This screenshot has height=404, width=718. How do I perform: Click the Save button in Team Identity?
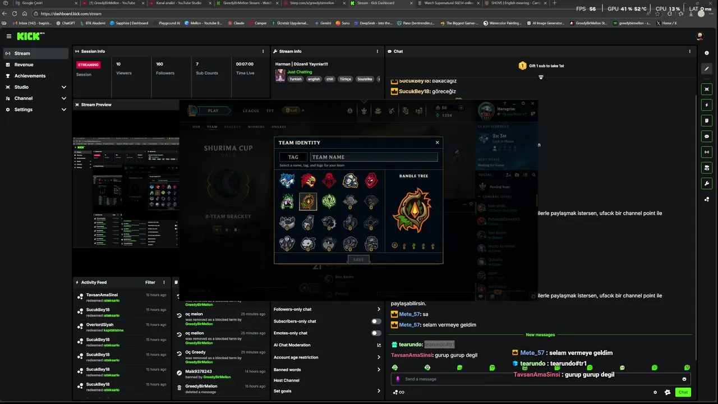click(358, 259)
